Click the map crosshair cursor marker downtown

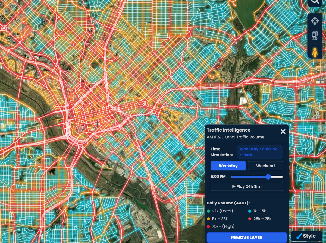pos(97,124)
